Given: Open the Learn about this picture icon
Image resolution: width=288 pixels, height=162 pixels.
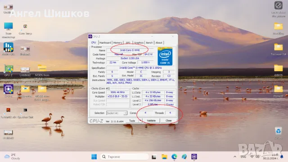Looking at the screenshot, I should tap(279, 9).
